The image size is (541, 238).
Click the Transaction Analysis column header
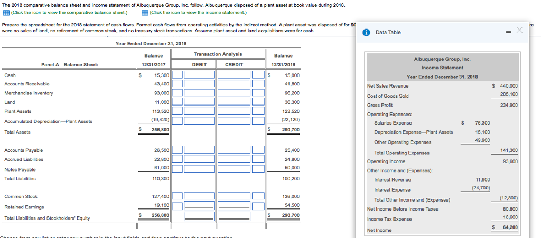pyautogui.click(x=218, y=54)
